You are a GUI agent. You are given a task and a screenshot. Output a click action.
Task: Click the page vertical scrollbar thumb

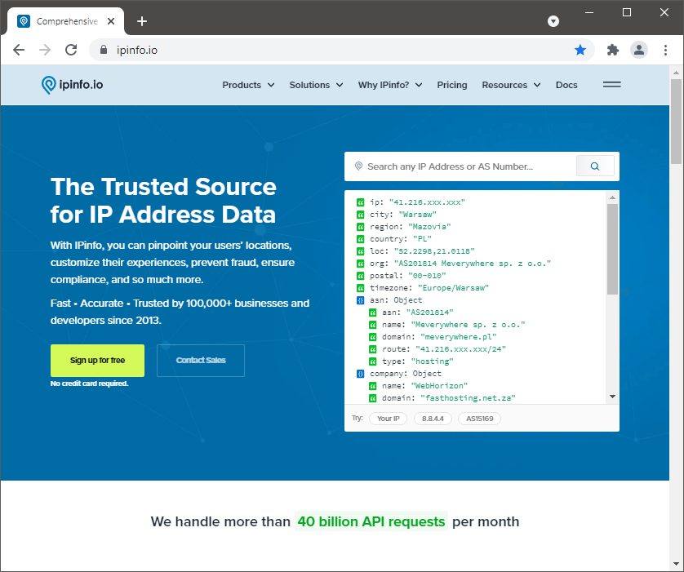[x=676, y=122]
